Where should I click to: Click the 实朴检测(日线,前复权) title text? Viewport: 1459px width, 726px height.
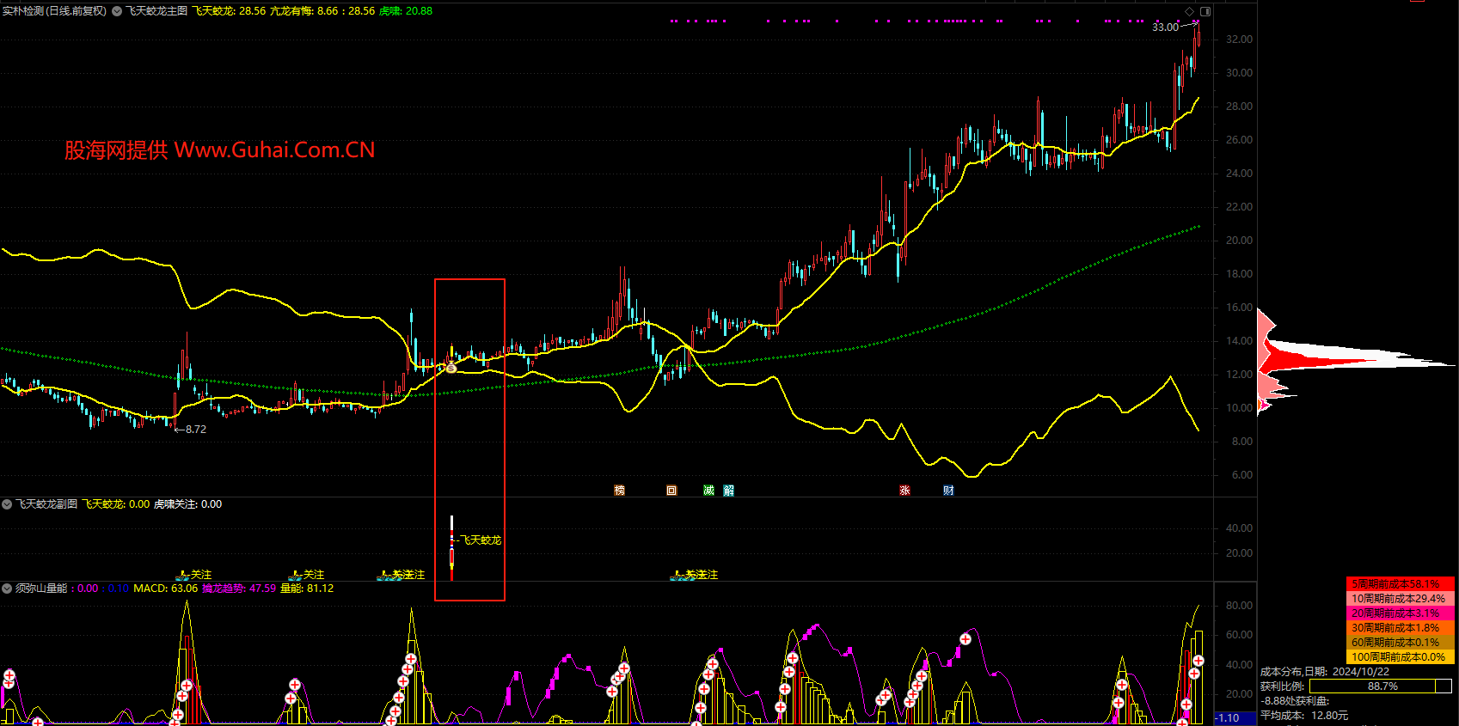pos(54,11)
